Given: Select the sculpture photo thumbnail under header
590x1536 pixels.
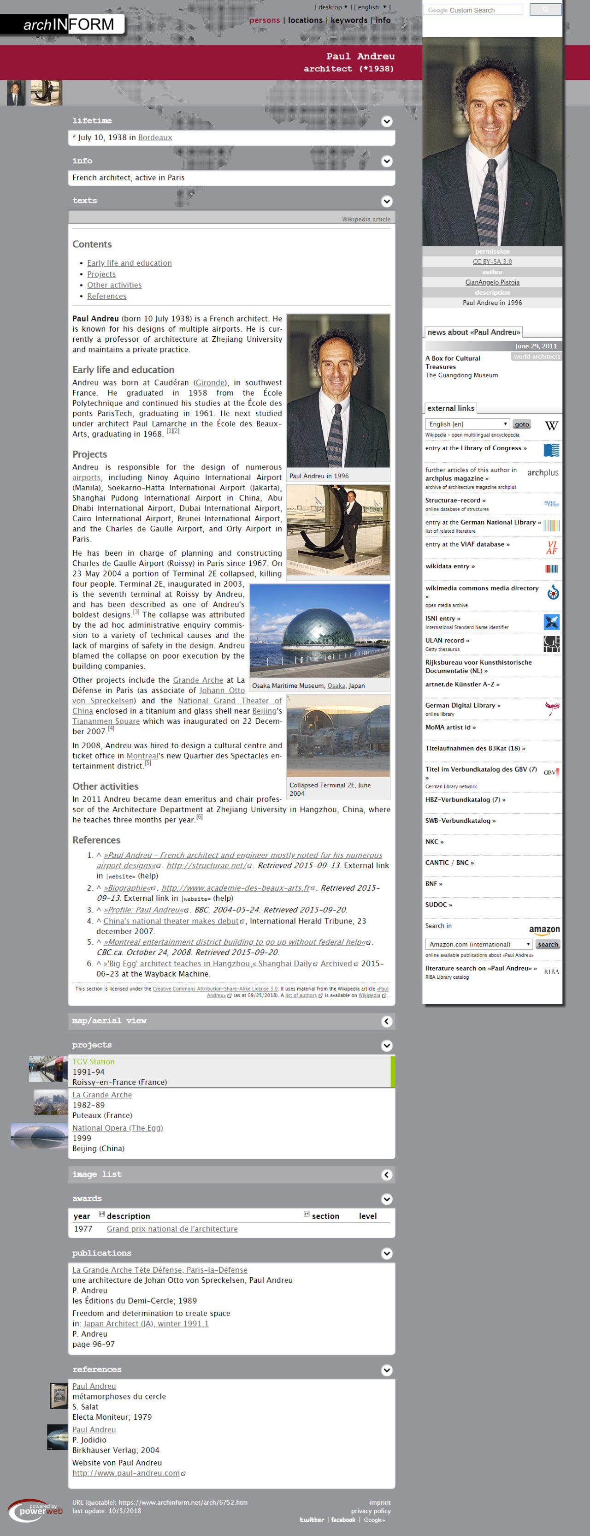Looking at the screenshot, I should pos(46,93).
